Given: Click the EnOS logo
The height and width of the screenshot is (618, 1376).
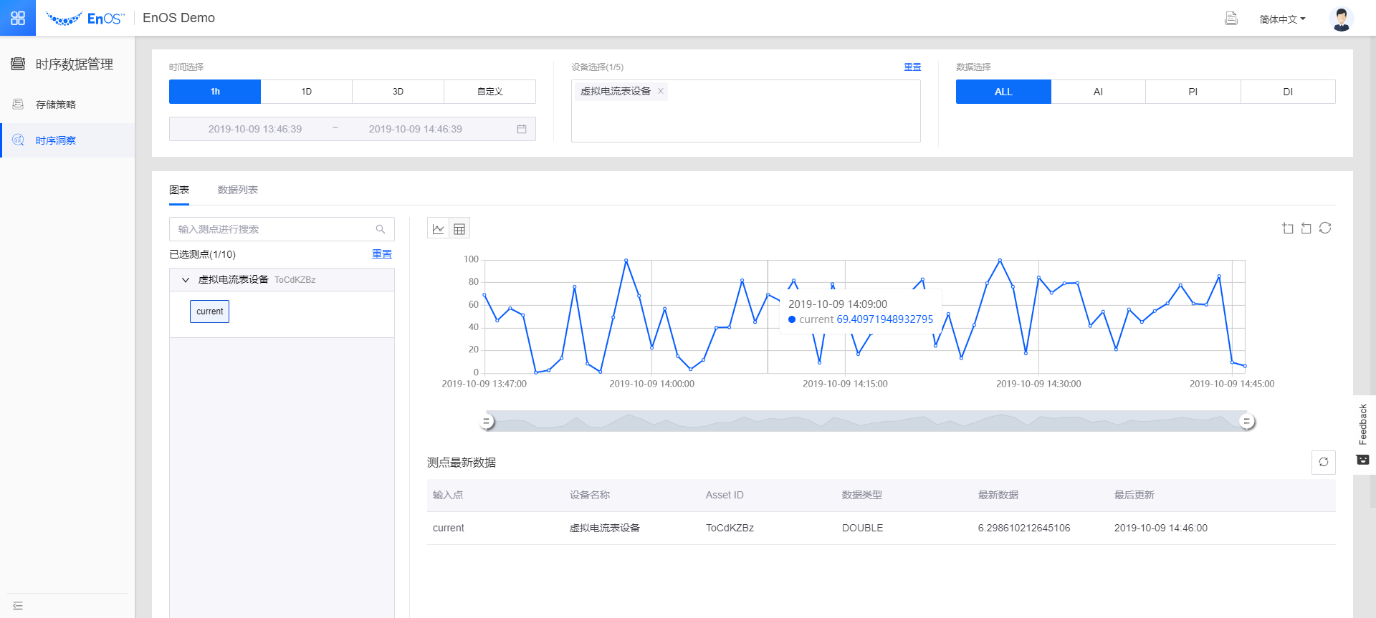Looking at the screenshot, I should (85, 19).
